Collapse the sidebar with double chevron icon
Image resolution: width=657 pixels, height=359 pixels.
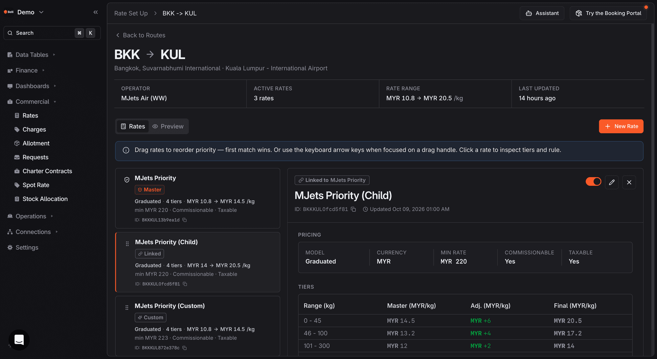tap(96, 12)
